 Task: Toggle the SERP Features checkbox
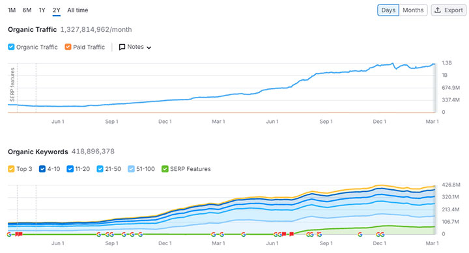click(x=165, y=169)
